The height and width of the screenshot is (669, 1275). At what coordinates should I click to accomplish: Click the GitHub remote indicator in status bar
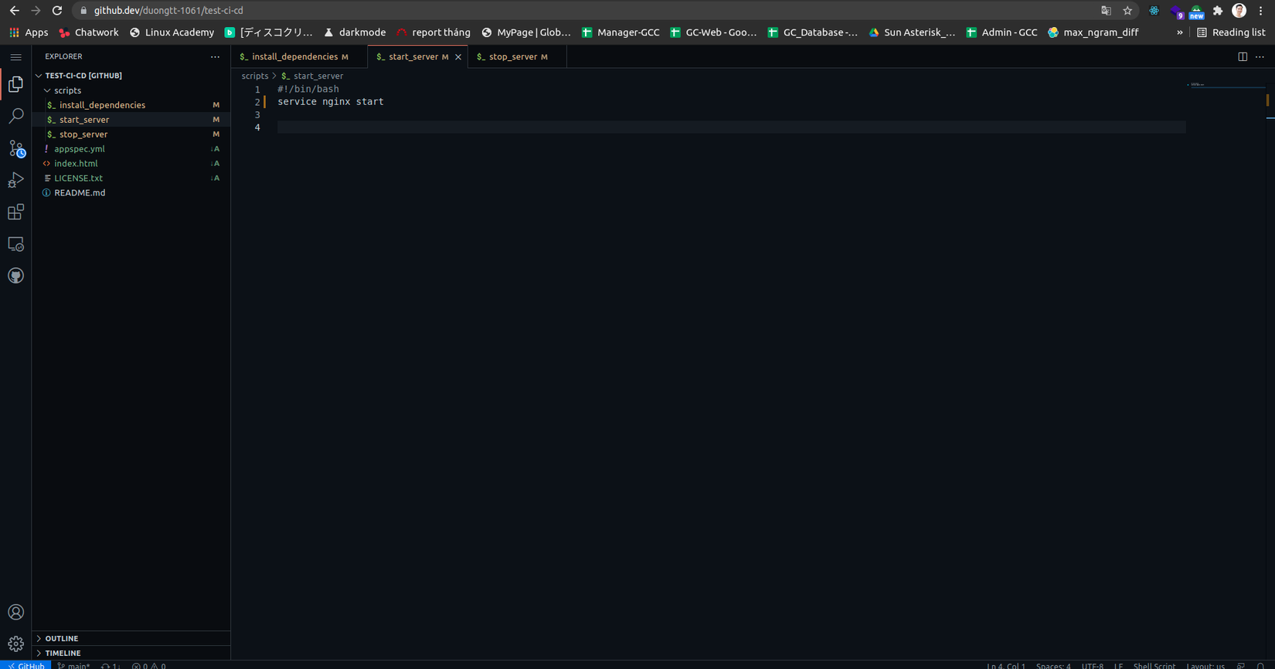pos(25,664)
